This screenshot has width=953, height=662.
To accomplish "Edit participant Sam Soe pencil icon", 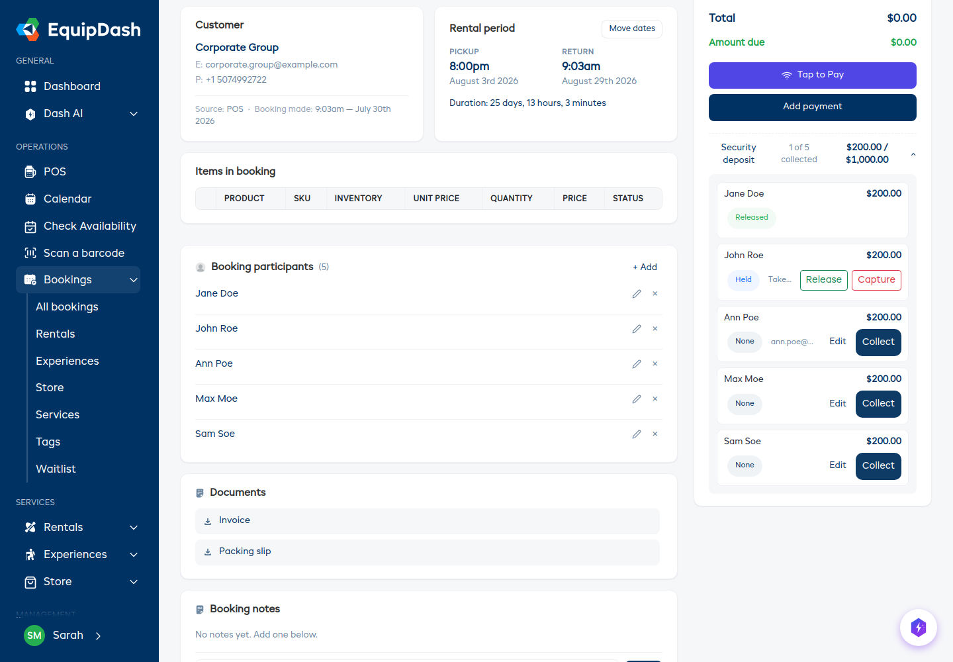I will coord(637,434).
